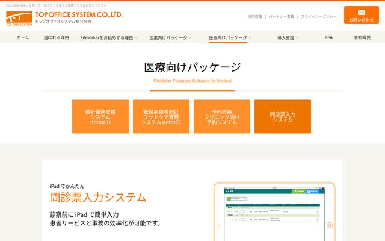Select 透析業務支援システム dottoHD tile
The width and height of the screenshot is (385, 241).
coord(100,116)
